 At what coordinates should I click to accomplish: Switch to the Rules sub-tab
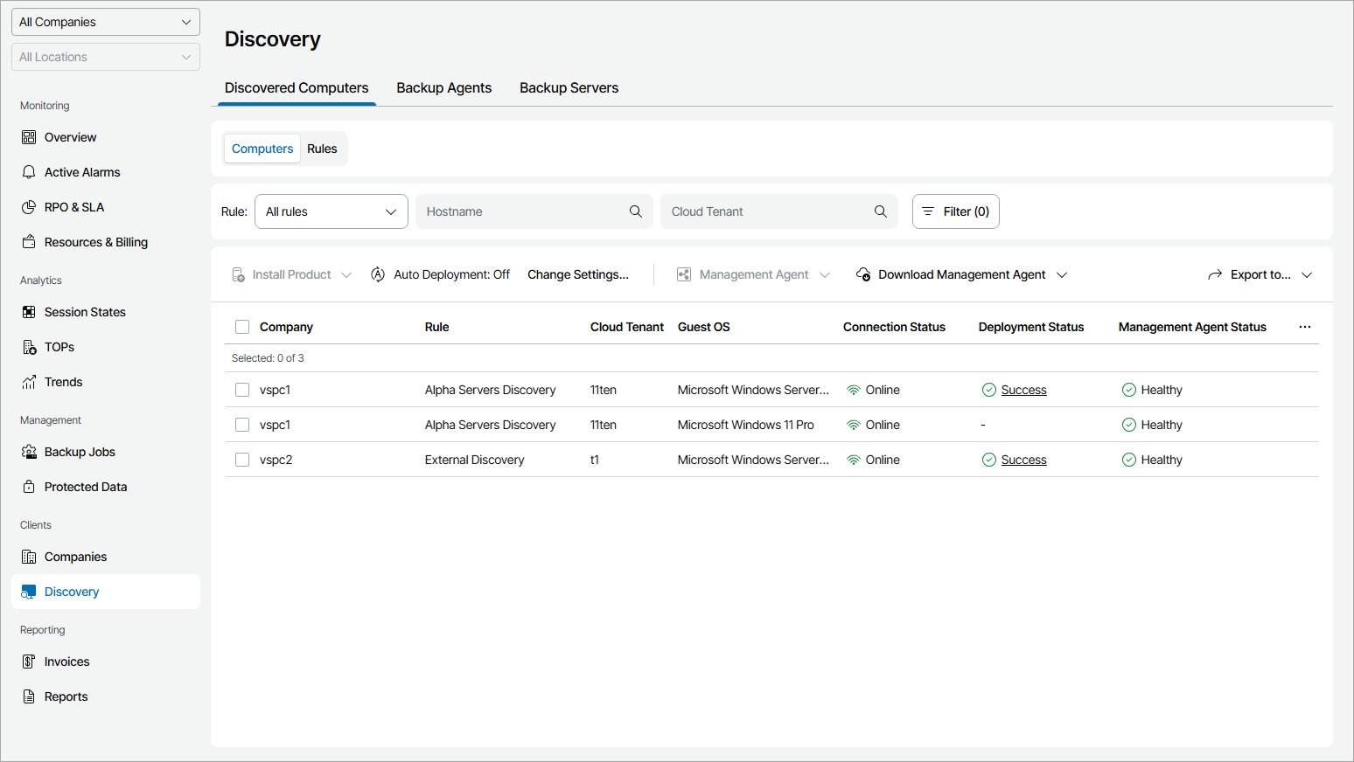coord(322,149)
